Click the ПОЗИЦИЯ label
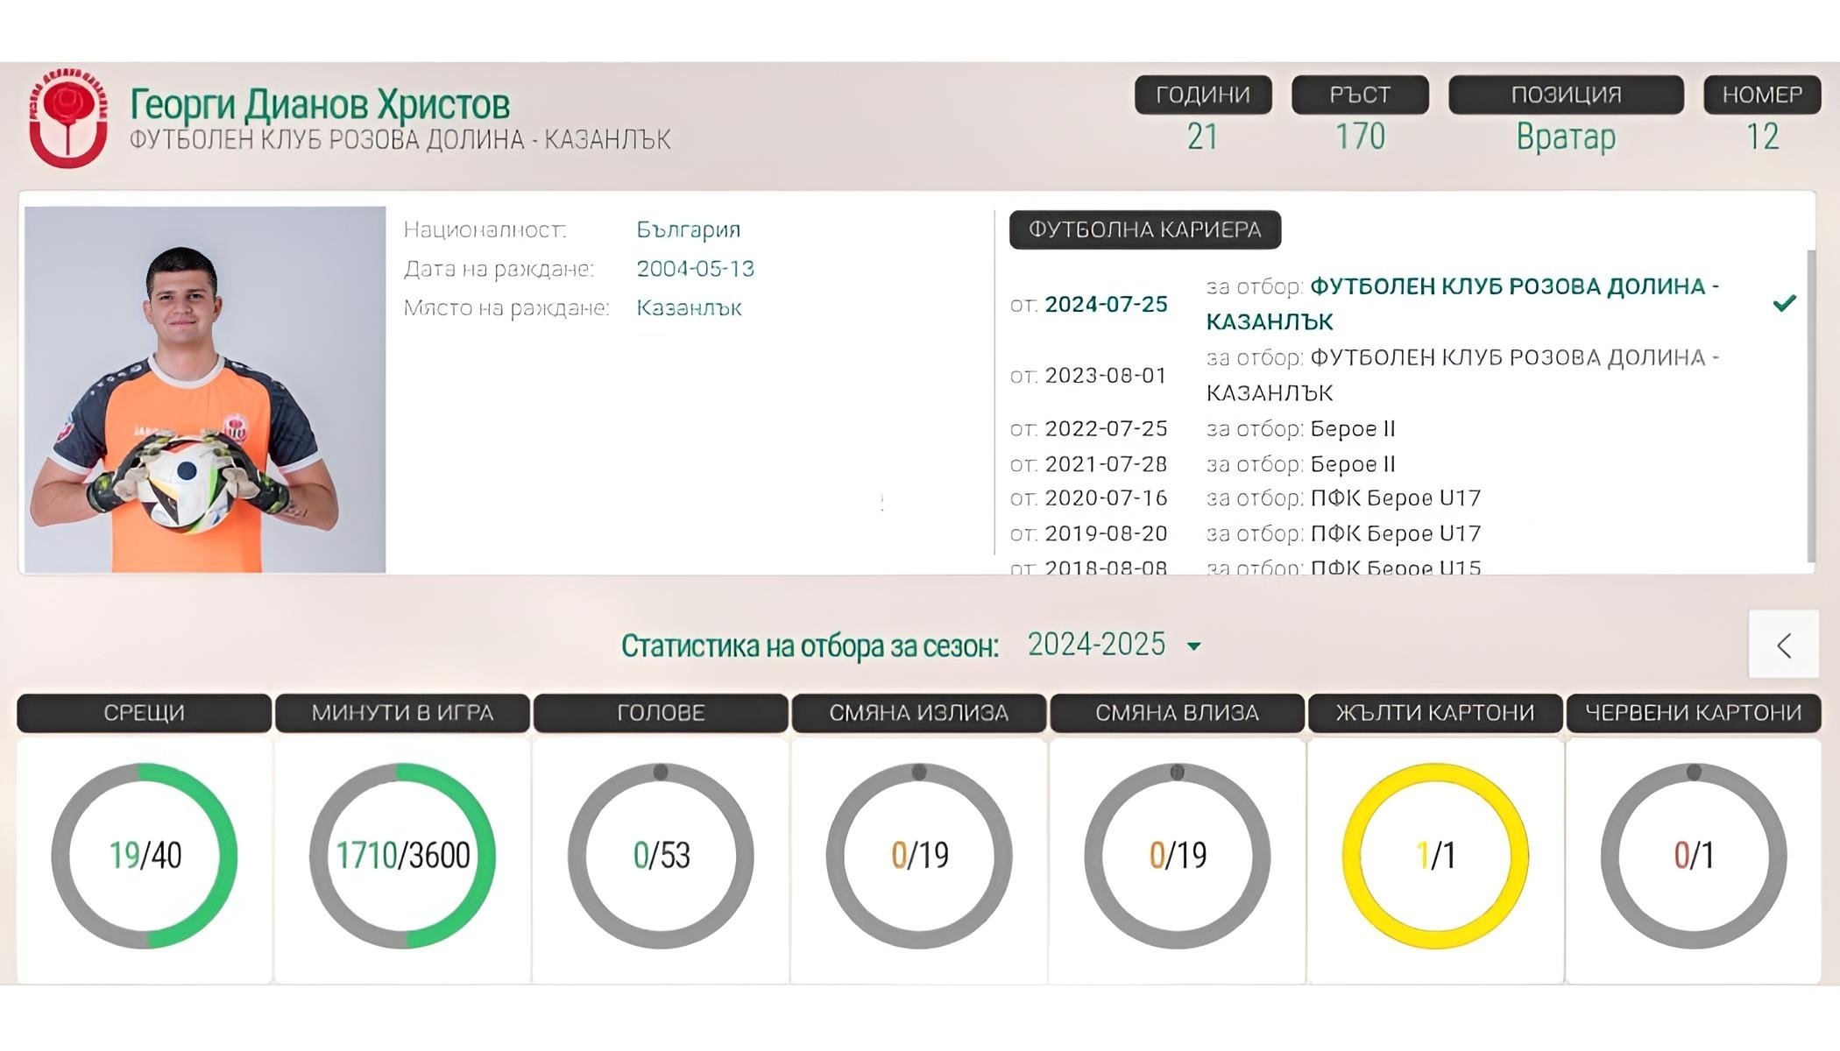Viewport: 1840px width, 1051px height. [1566, 95]
